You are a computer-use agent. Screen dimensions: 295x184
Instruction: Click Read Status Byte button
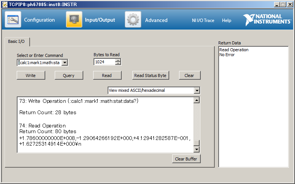[151, 75]
